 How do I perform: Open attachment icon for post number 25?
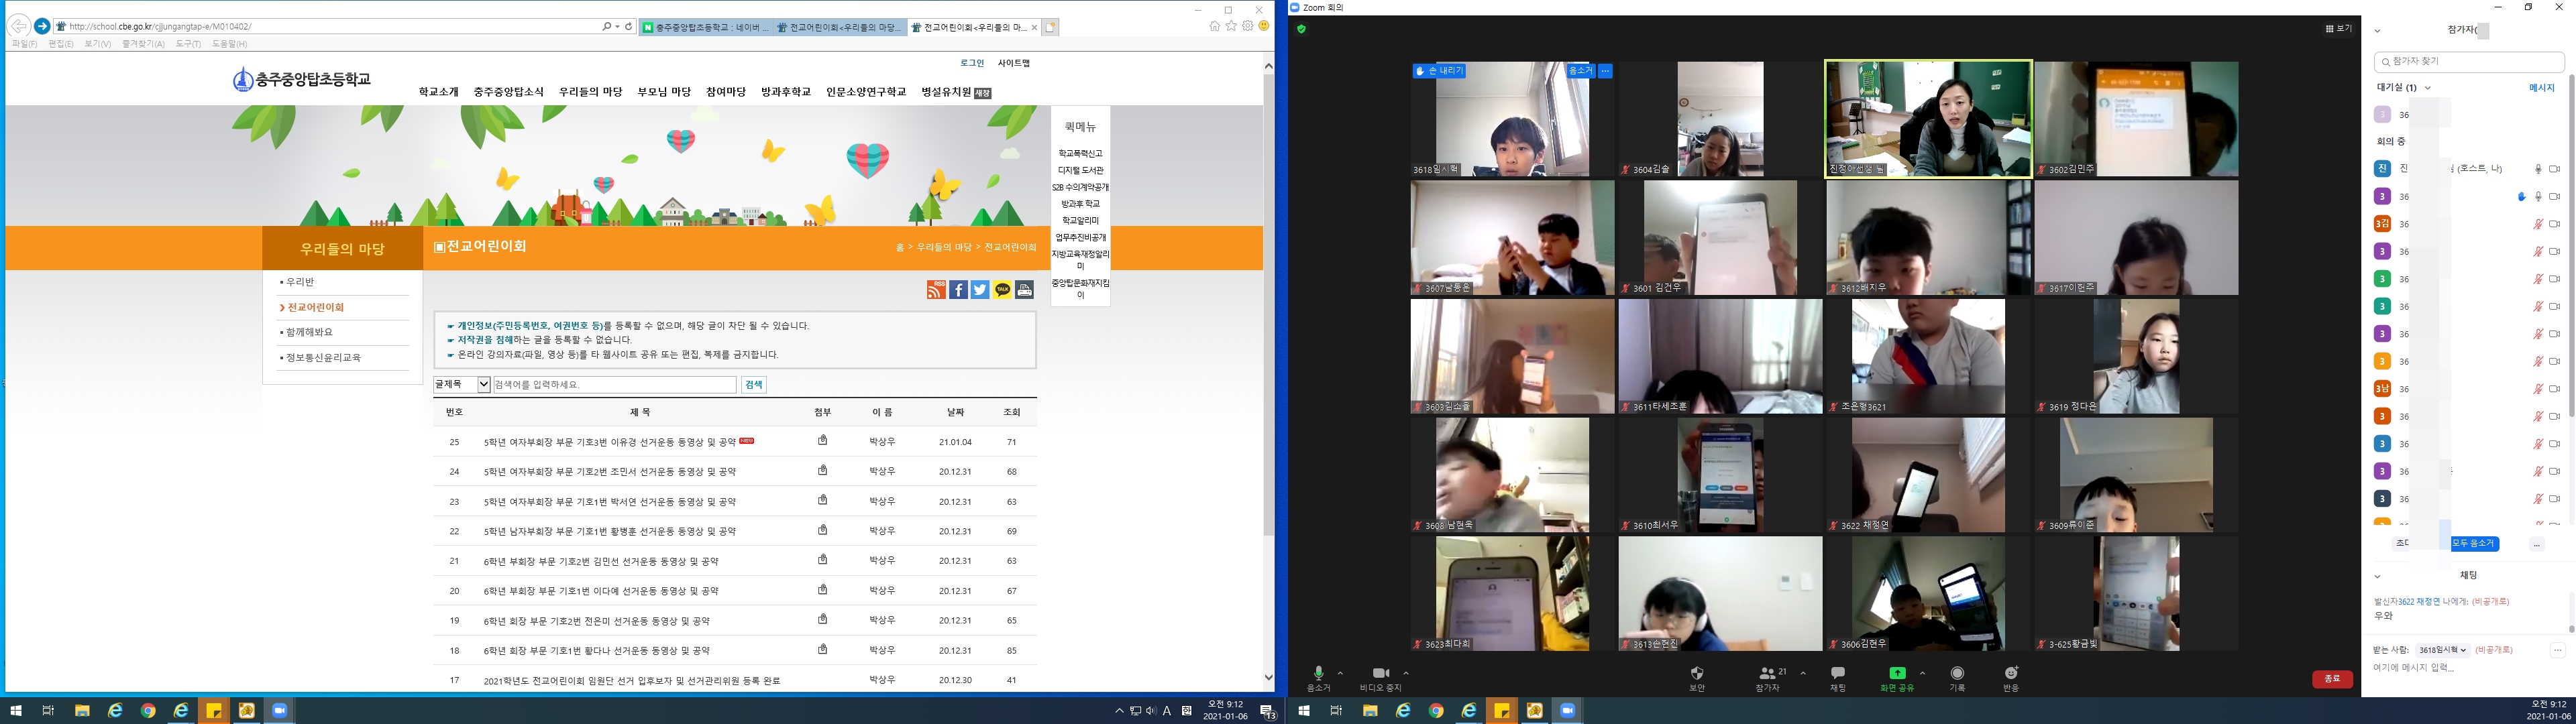click(x=823, y=440)
